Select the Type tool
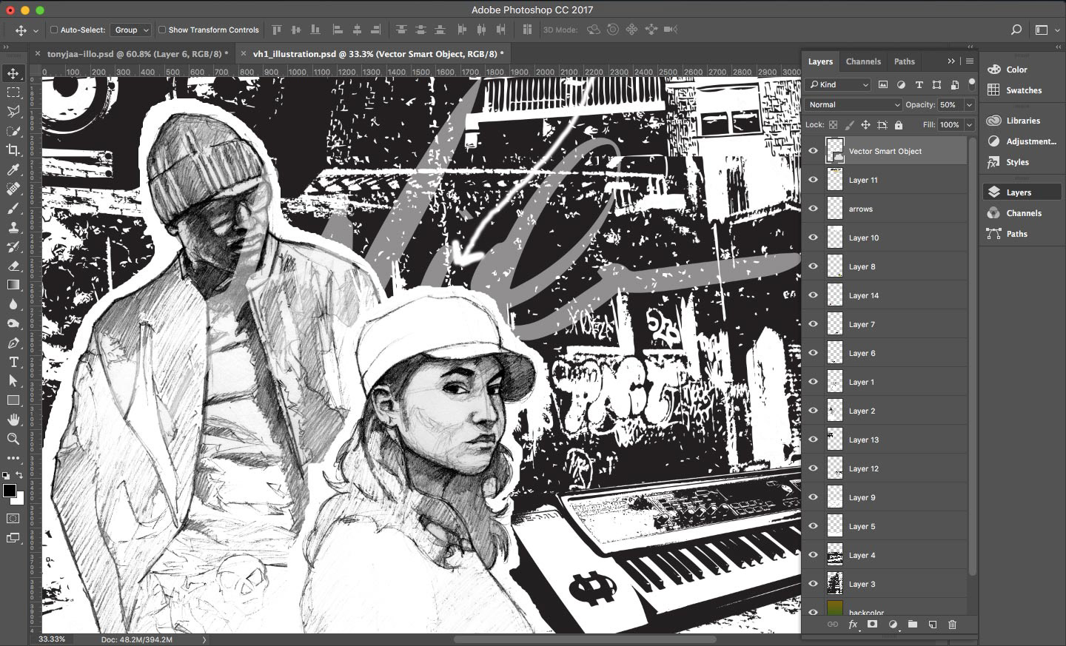The width and height of the screenshot is (1066, 646). coord(13,362)
